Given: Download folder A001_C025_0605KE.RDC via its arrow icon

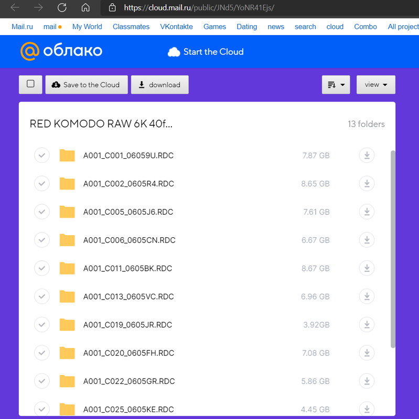Looking at the screenshot, I should [367, 409].
